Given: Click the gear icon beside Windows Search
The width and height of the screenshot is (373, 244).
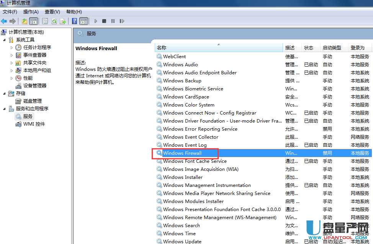Looking at the screenshot, I should 159,225.
